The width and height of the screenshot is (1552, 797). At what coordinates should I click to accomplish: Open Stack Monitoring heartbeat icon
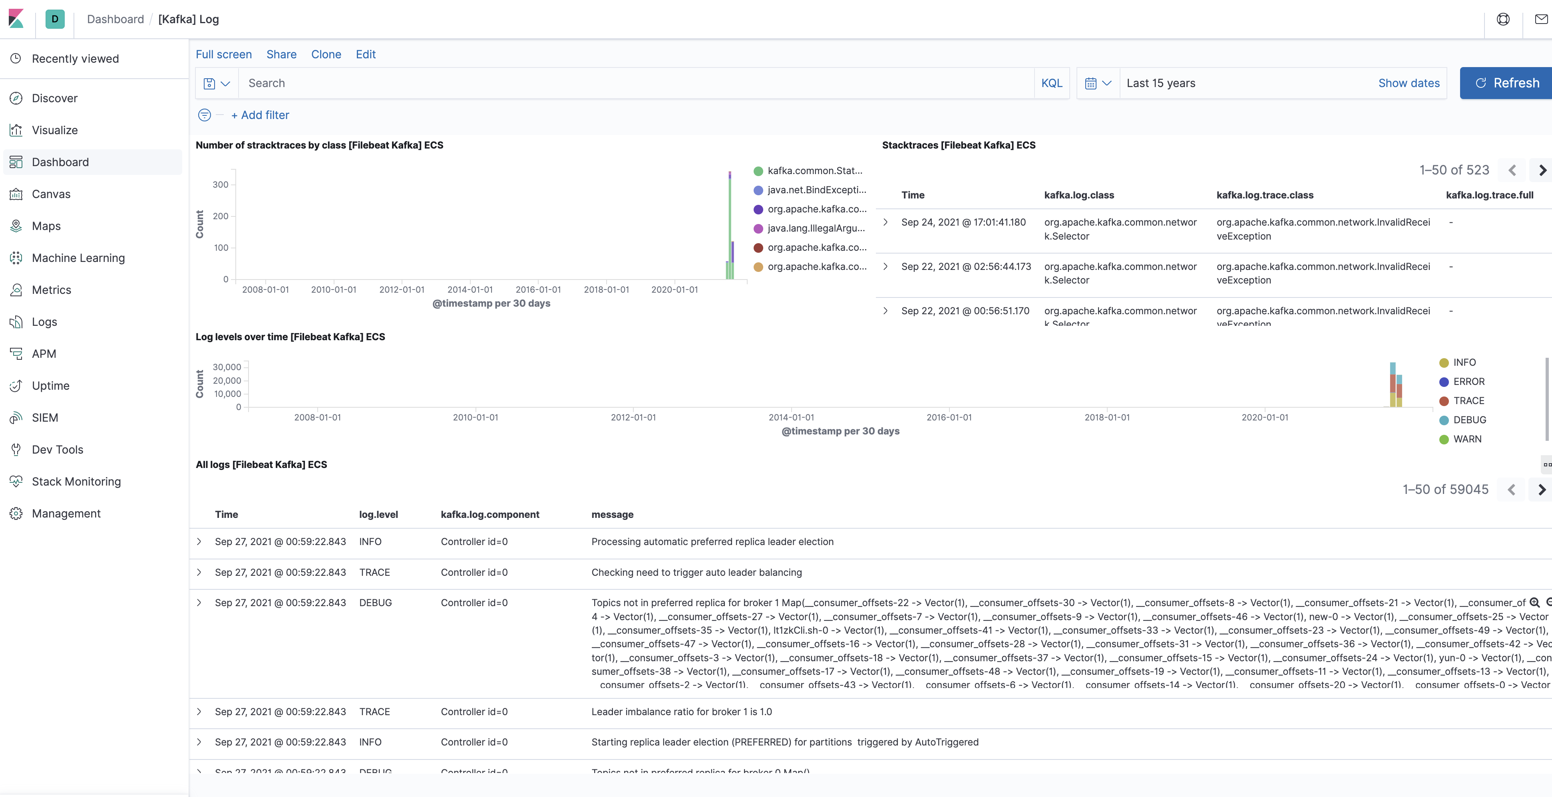[16, 482]
